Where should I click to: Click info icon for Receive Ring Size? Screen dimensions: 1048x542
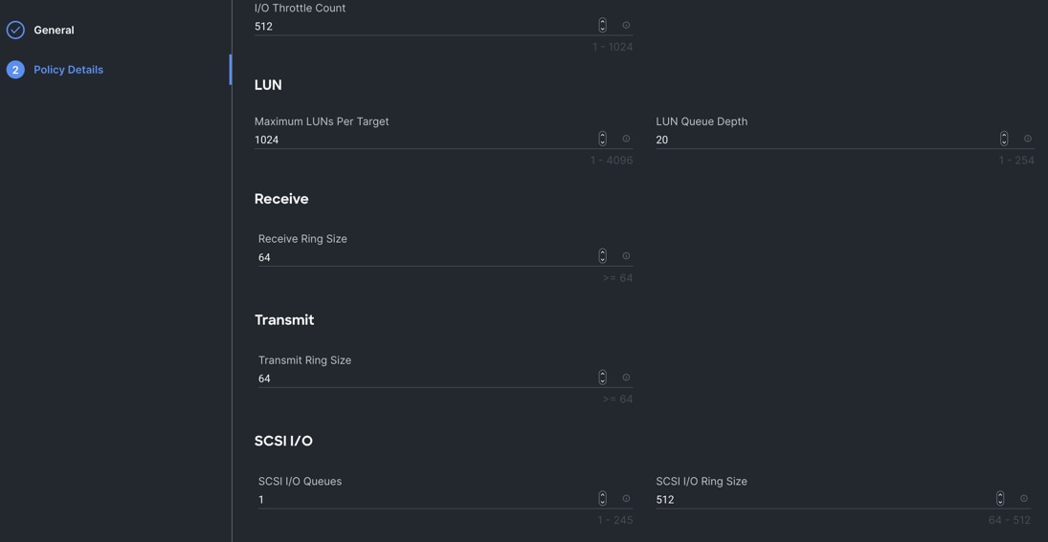pyautogui.click(x=626, y=256)
